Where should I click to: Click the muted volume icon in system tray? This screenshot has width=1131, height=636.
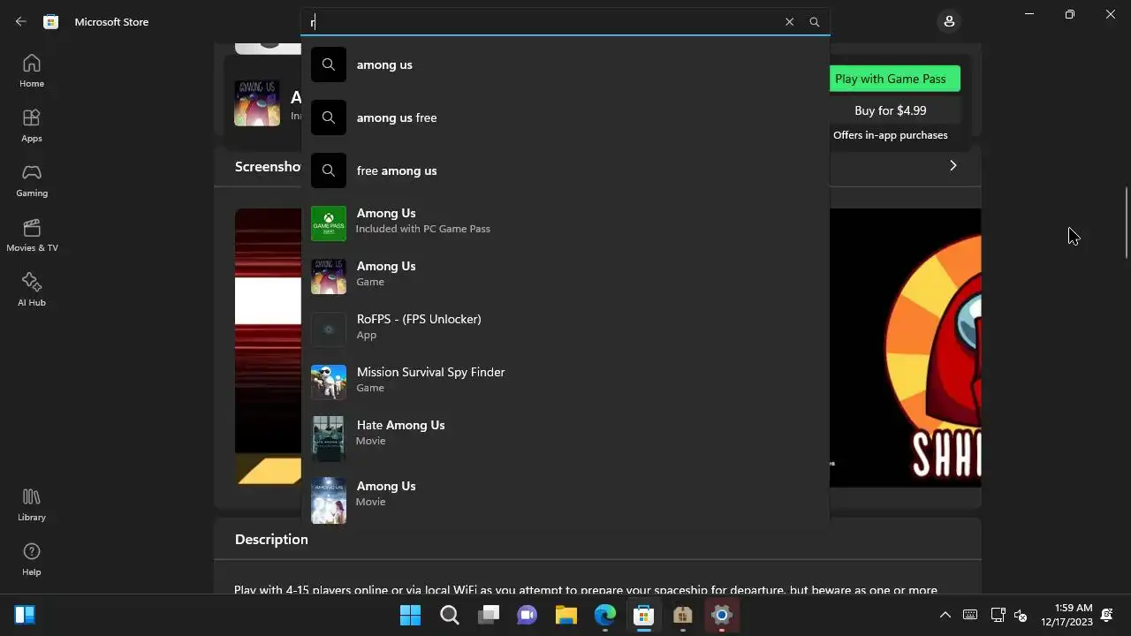(1021, 615)
